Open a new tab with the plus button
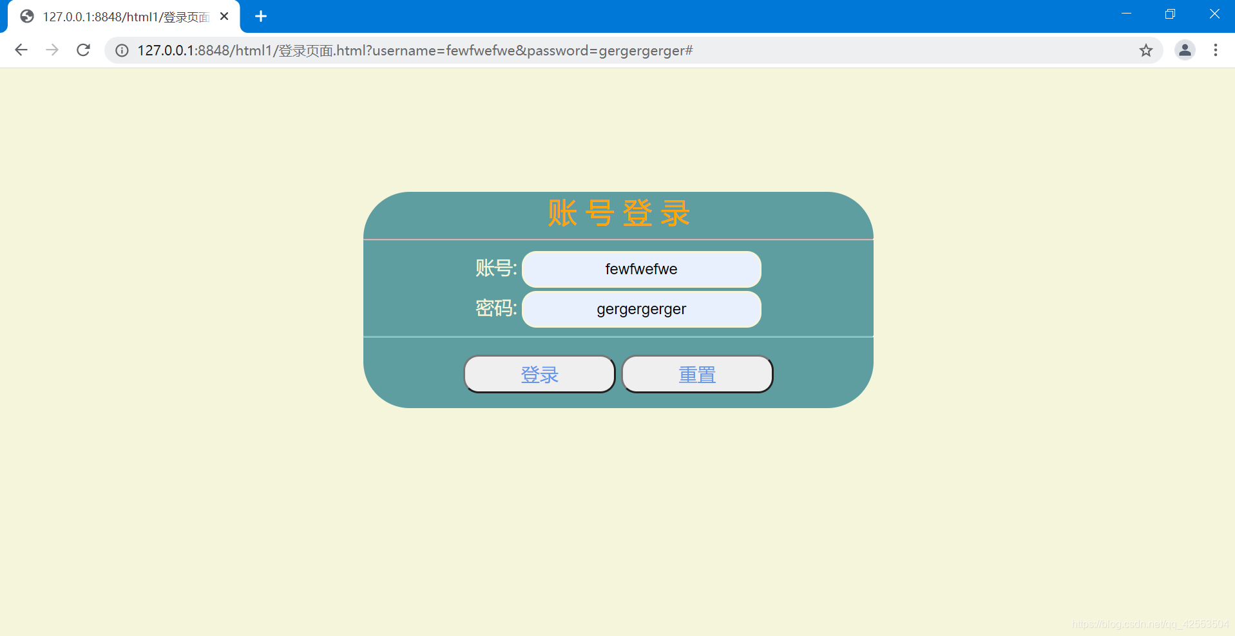The image size is (1235, 636). click(261, 16)
